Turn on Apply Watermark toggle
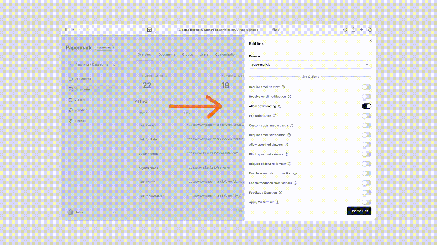The height and width of the screenshot is (245, 437). click(367, 202)
